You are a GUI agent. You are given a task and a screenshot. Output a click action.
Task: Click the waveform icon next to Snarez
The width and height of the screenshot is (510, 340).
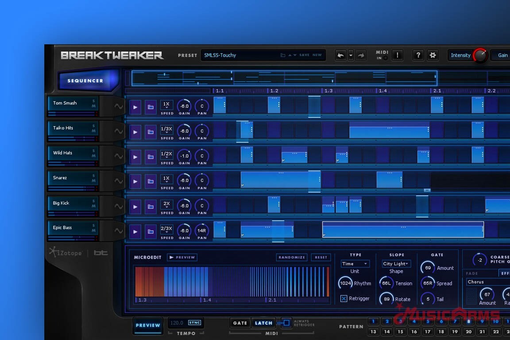(x=119, y=181)
